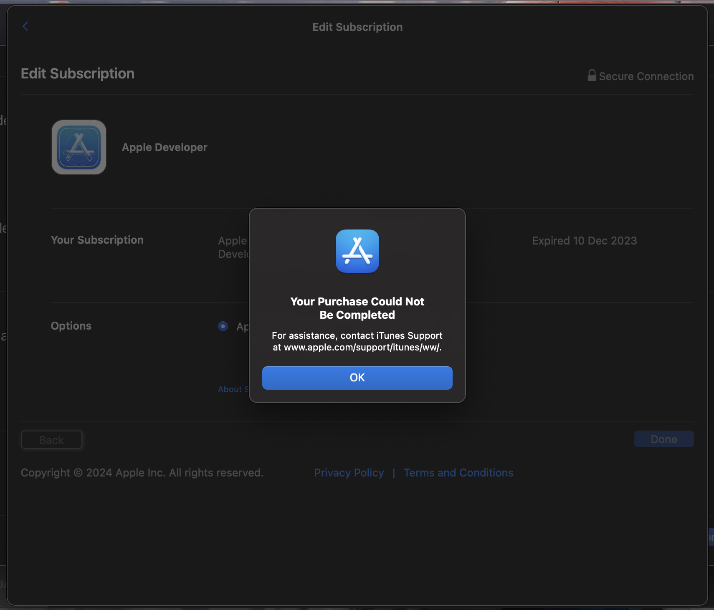This screenshot has height=610, width=714.
Task: Click the Apple Developer app icon
Action: pos(79,147)
